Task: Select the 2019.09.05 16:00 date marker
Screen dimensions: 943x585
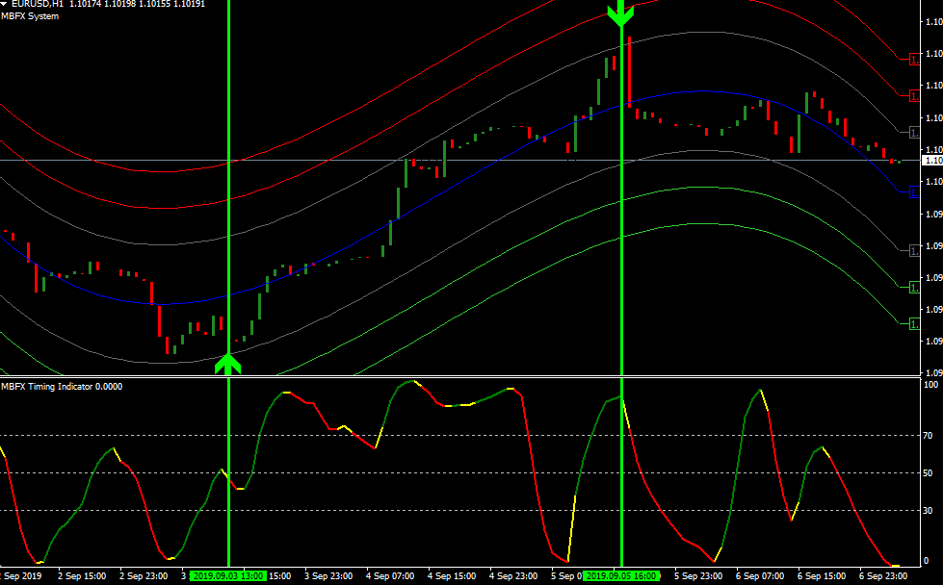Action: coord(621,575)
